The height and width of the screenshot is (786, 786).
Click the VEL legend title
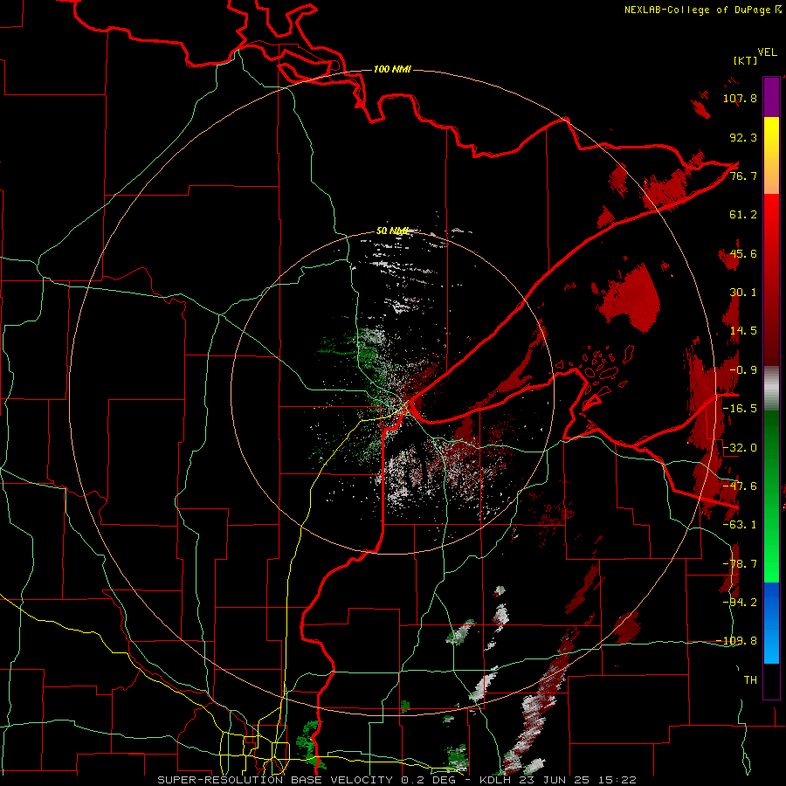coord(767,52)
